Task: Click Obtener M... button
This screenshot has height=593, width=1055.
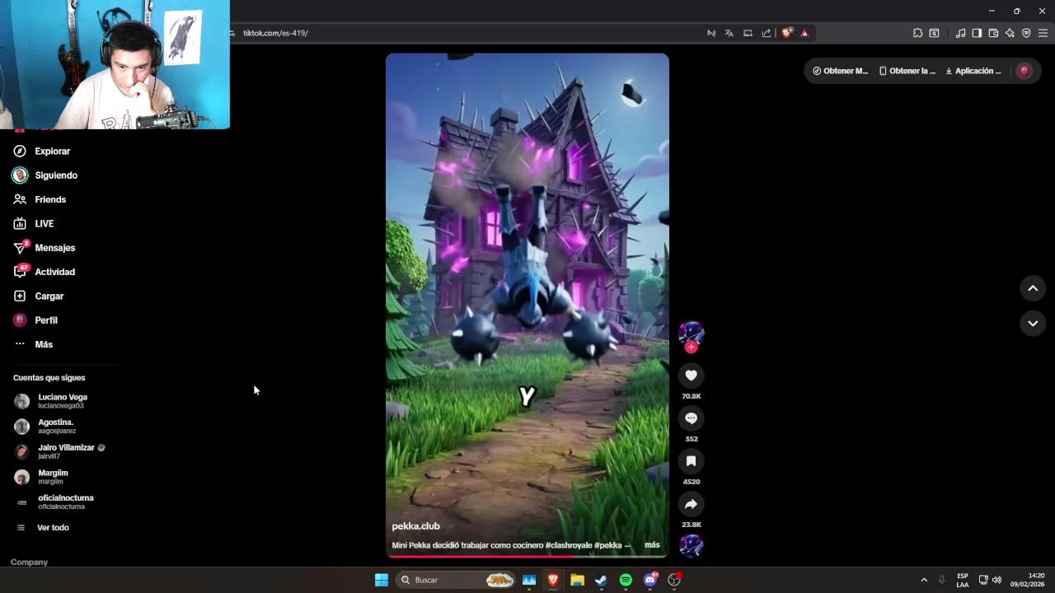Action: (x=840, y=71)
